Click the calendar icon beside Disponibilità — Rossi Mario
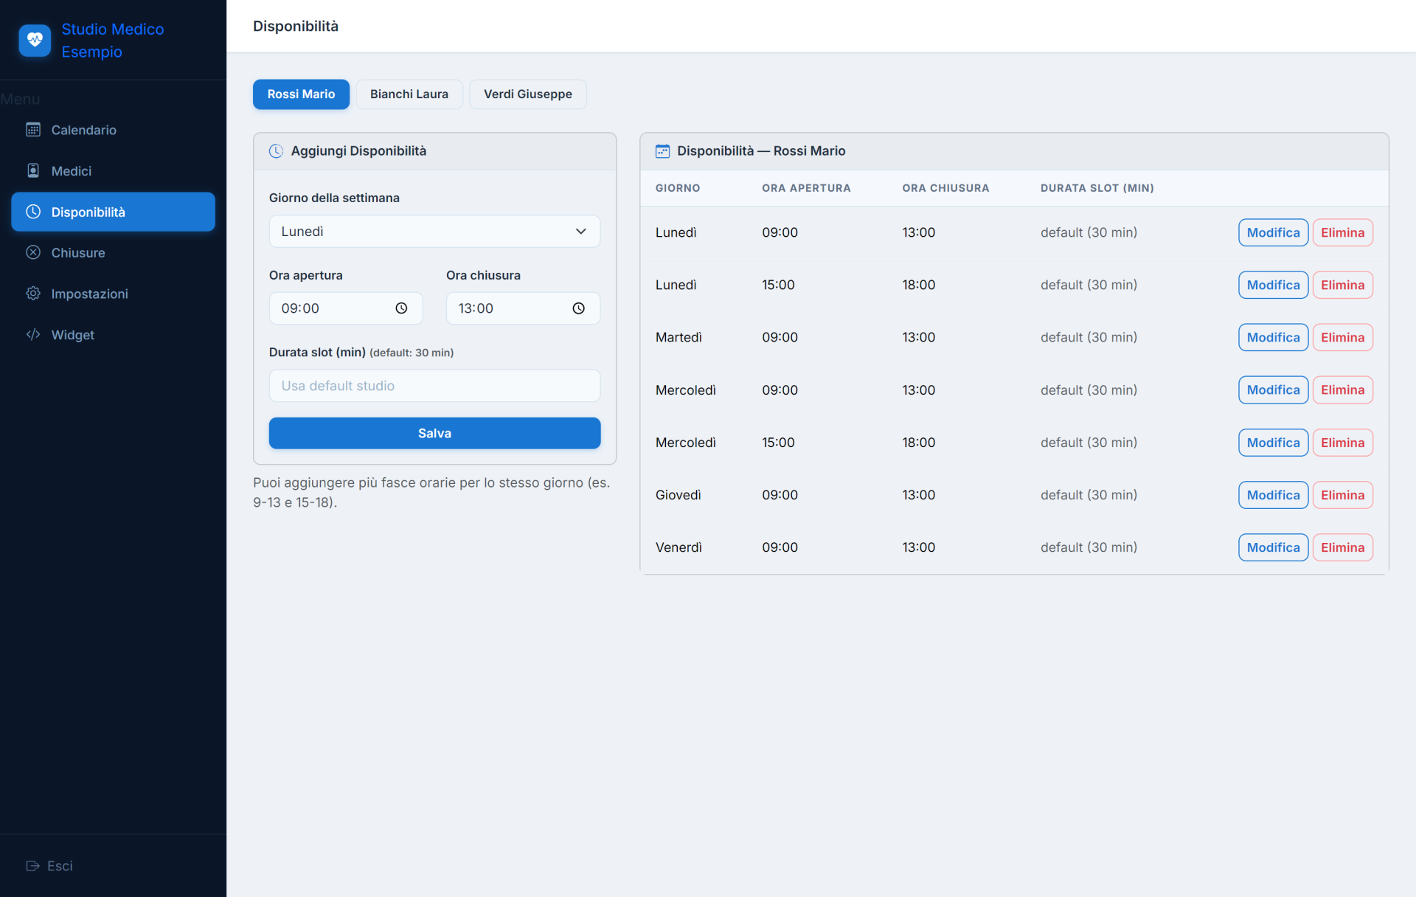The height and width of the screenshot is (897, 1416). pyautogui.click(x=662, y=151)
